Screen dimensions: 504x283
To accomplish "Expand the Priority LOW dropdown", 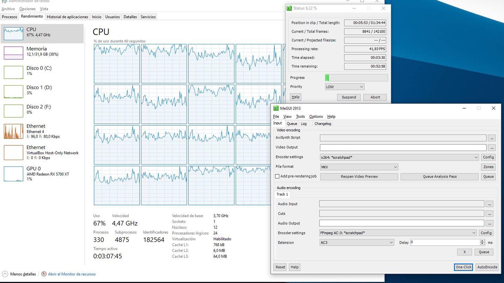I will coord(344,87).
